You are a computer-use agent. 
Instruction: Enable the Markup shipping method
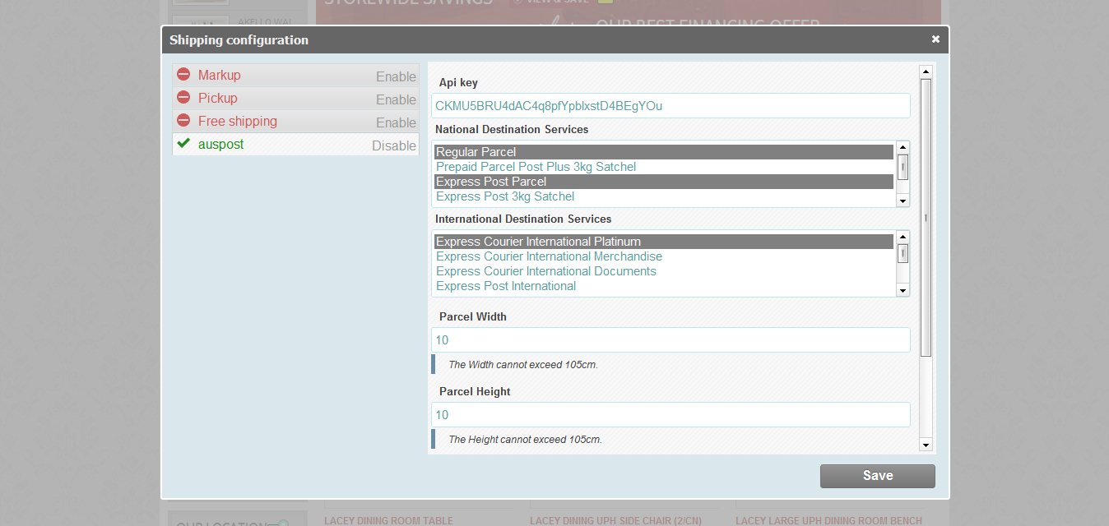point(396,76)
